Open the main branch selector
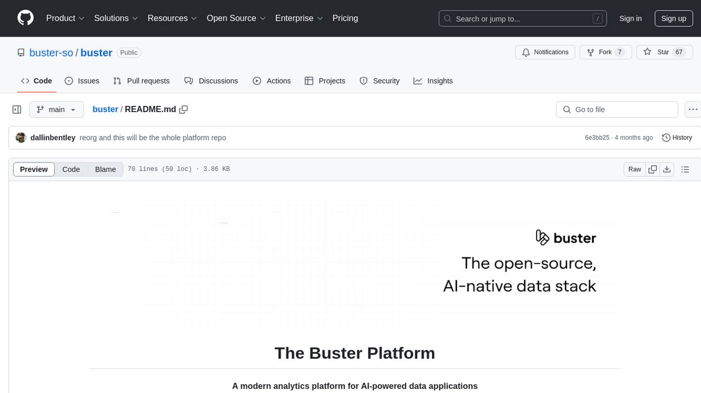 (x=57, y=110)
